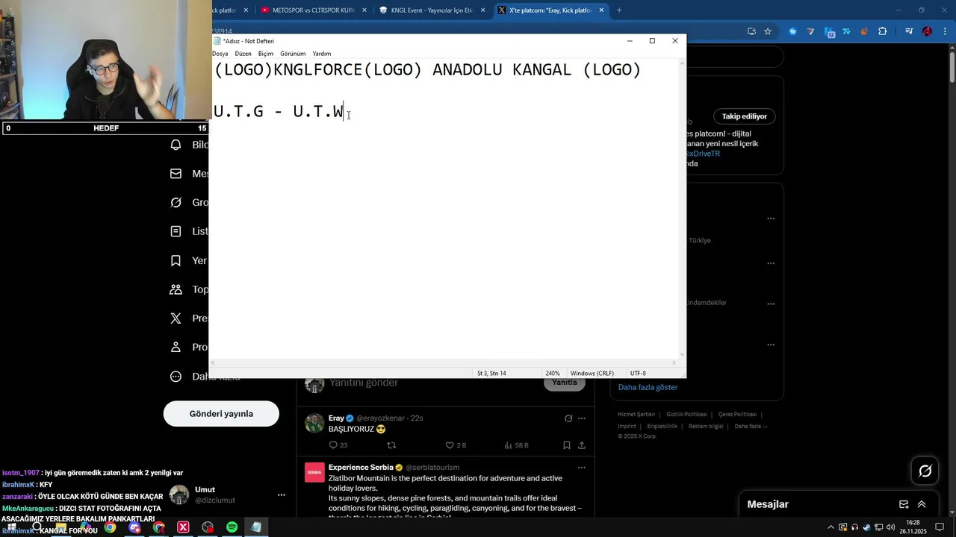Open Spotify from the taskbar
956x537 pixels.
(x=232, y=527)
